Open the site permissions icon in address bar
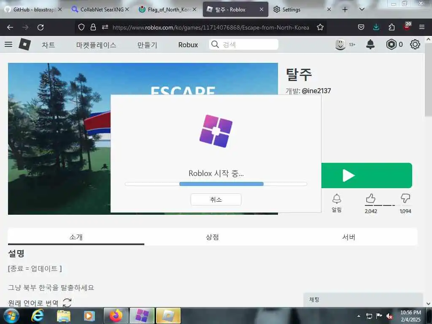The width and height of the screenshot is (432, 324). [x=105, y=27]
